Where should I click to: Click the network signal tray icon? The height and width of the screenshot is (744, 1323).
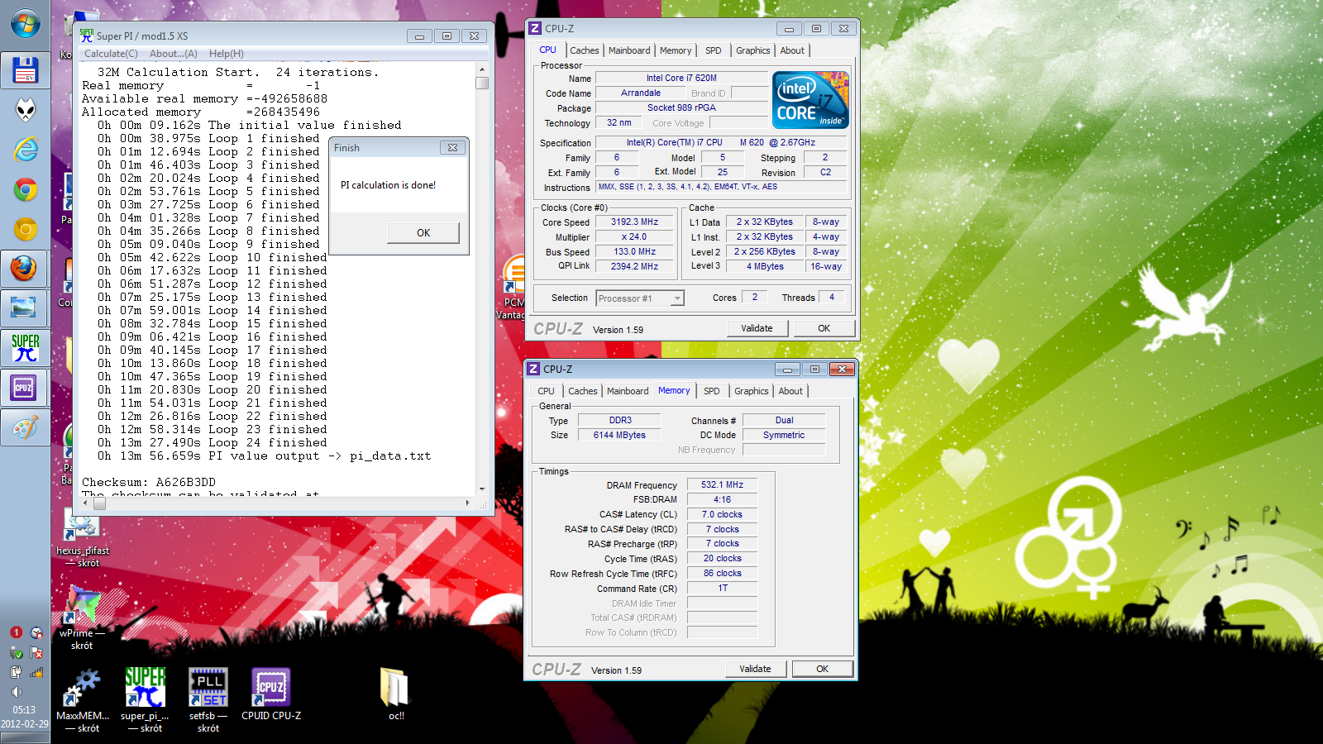[36, 672]
